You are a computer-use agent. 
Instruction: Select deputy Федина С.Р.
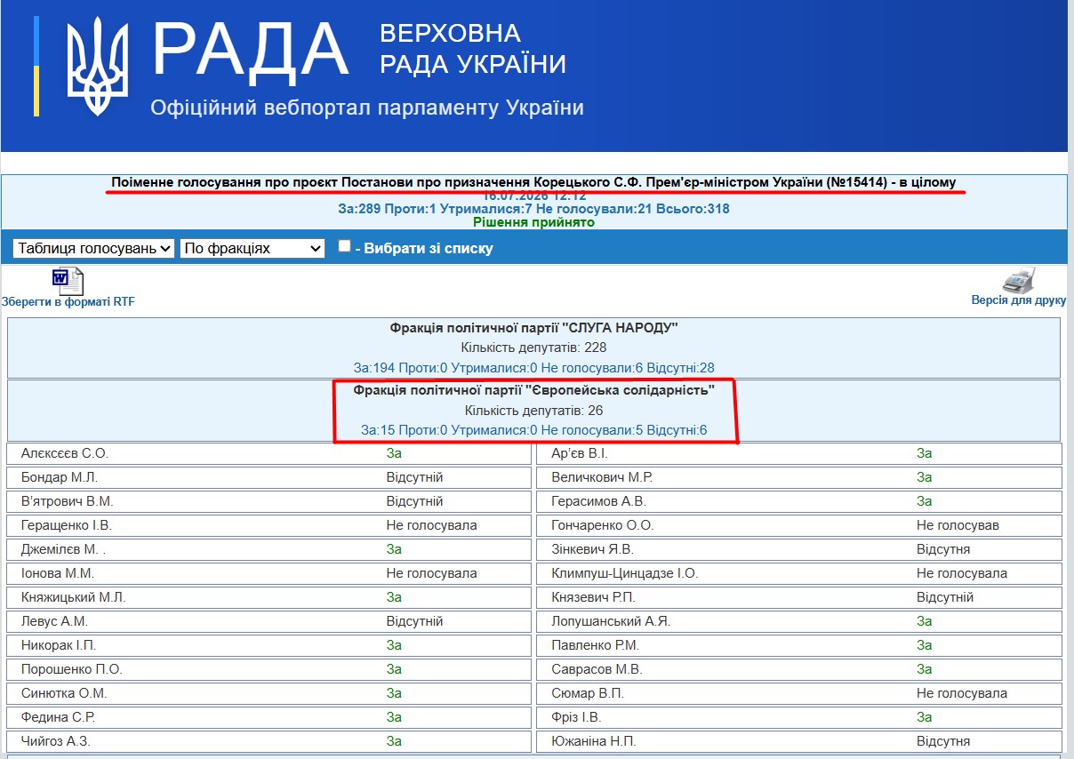click(x=57, y=717)
